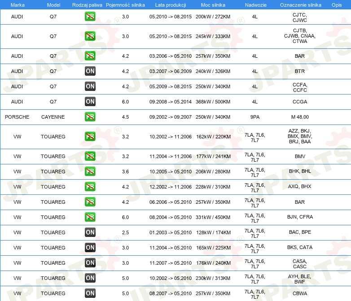Click petrol icon in Touareg AXQ, BHX row
351x301 pixels.
point(90,186)
